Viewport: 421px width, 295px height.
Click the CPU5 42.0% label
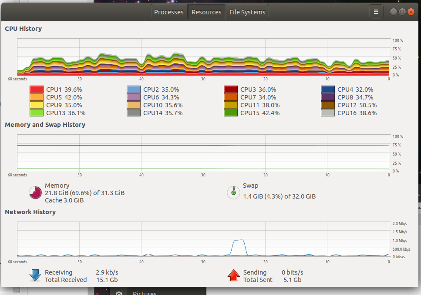[64, 97]
